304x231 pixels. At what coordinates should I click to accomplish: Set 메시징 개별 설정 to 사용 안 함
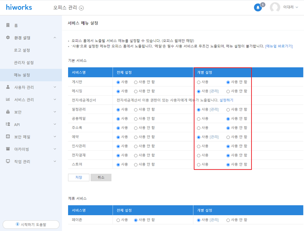228,91
